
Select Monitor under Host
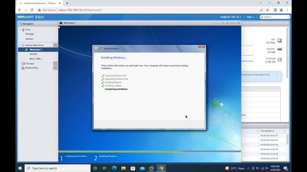[29, 39]
